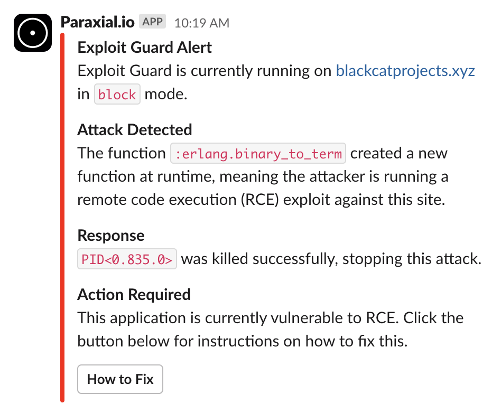
Task: Open the blackcatprojects.xyz link
Action: pos(405,71)
